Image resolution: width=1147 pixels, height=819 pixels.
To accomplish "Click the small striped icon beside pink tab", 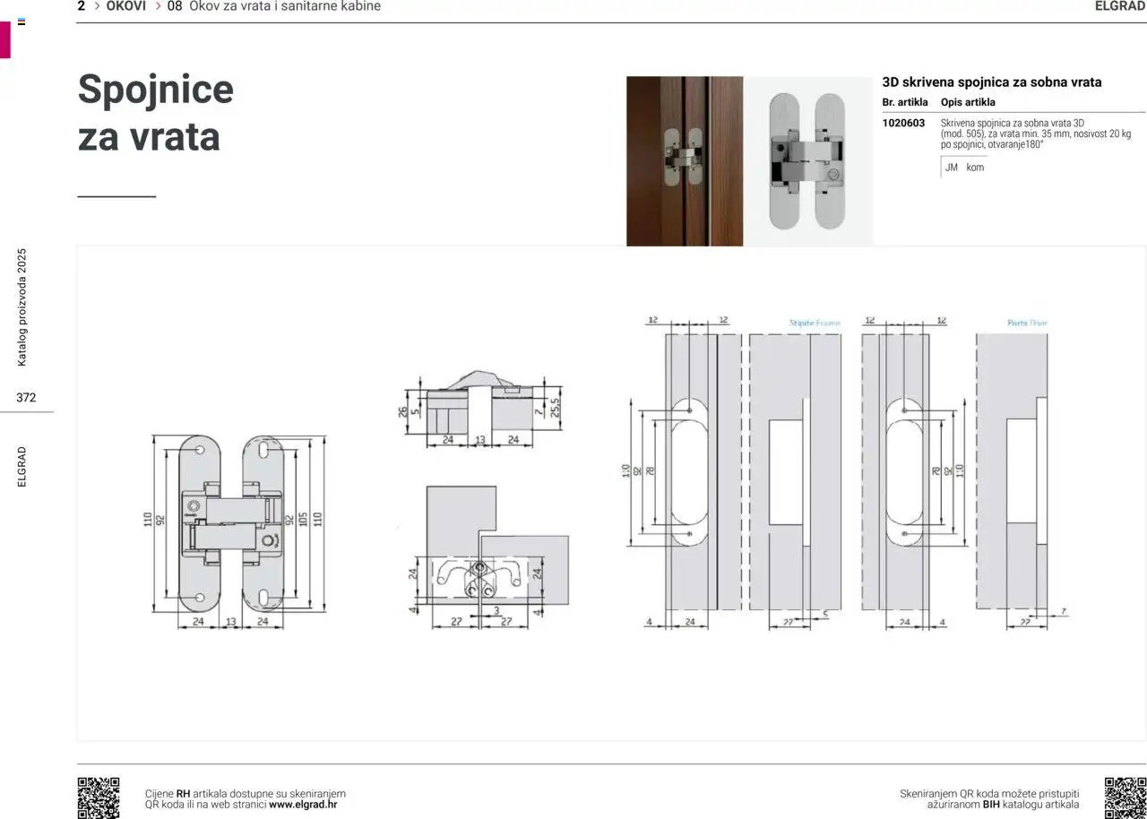I will tap(22, 21).
